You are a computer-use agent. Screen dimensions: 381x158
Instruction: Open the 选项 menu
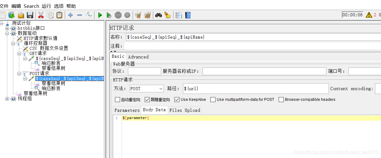59,6
